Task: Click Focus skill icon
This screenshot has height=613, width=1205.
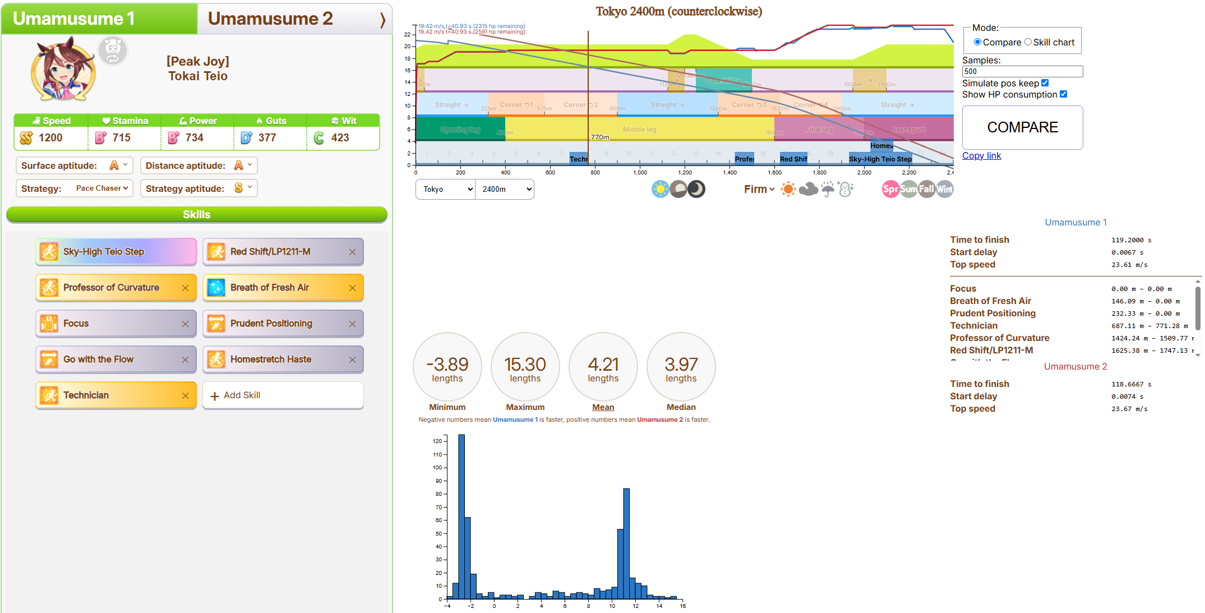Action: point(49,324)
